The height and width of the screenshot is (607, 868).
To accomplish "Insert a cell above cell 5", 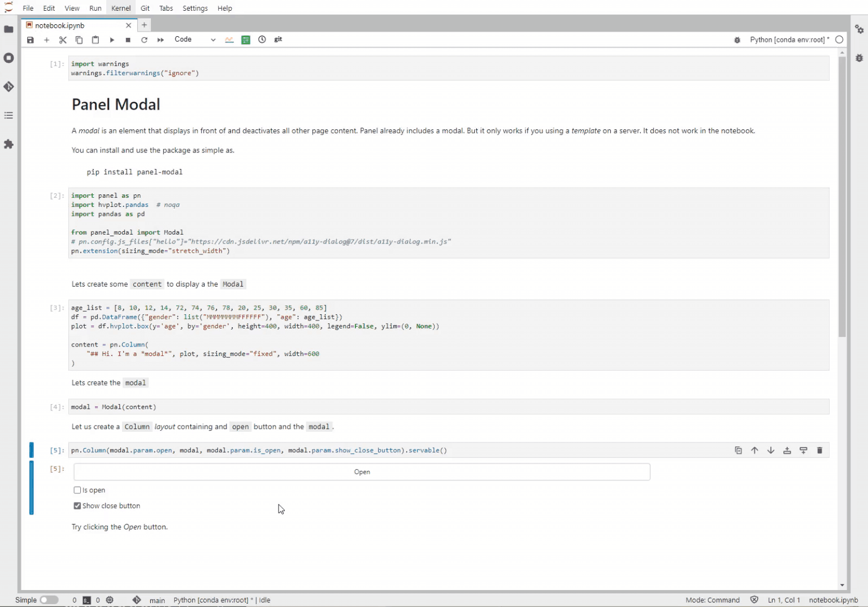I will 787,450.
